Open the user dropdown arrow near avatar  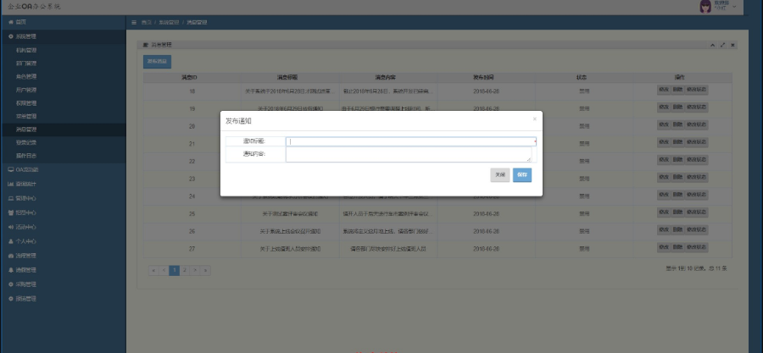734,6
